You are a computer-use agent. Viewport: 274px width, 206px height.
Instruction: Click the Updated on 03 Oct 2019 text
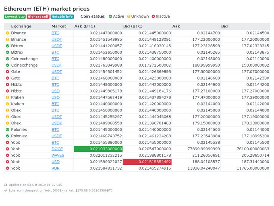35,185
